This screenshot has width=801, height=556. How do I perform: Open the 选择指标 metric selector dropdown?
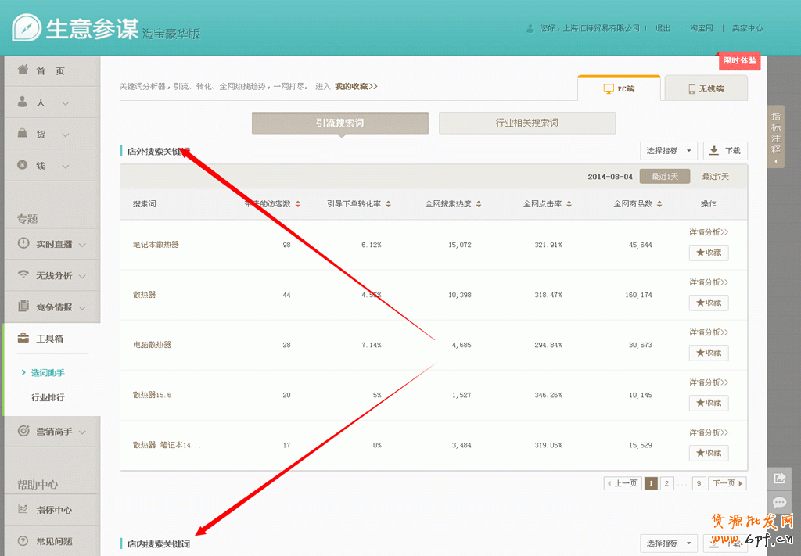click(668, 150)
